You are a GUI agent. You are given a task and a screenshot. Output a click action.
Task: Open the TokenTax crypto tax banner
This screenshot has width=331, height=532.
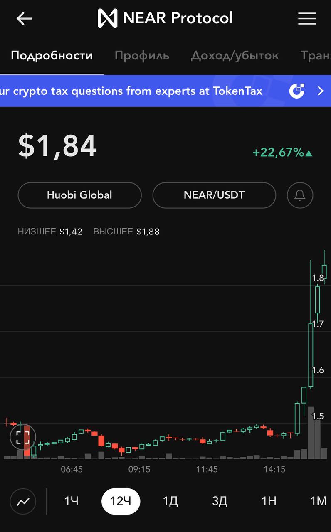coord(165,91)
